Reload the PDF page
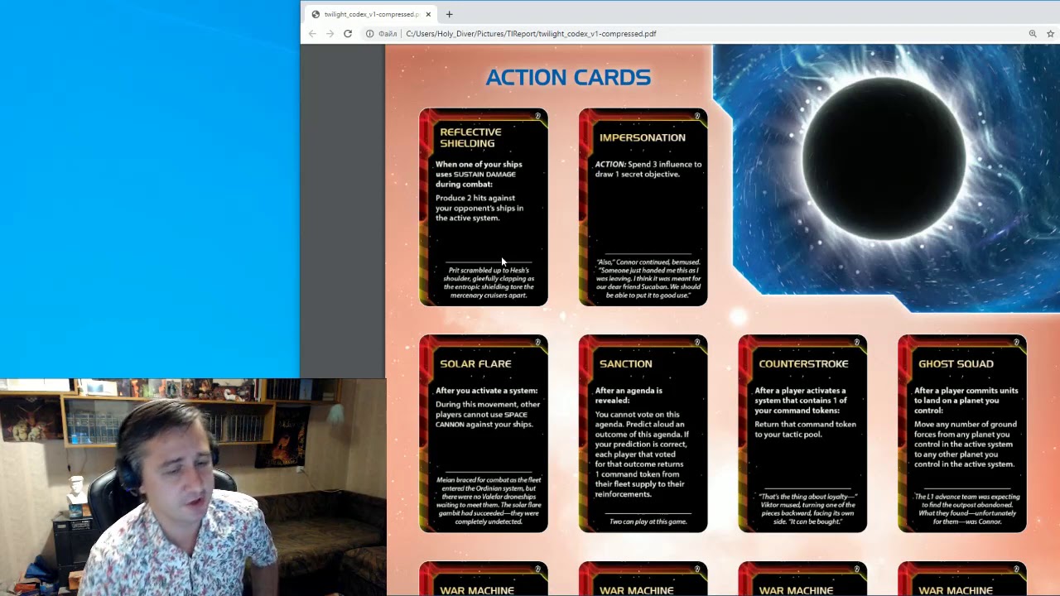 (x=348, y=34)
